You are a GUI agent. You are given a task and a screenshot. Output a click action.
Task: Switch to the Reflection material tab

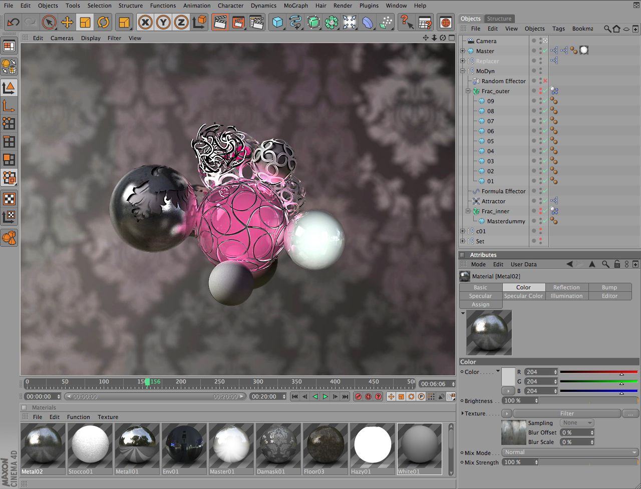(566, 287)
